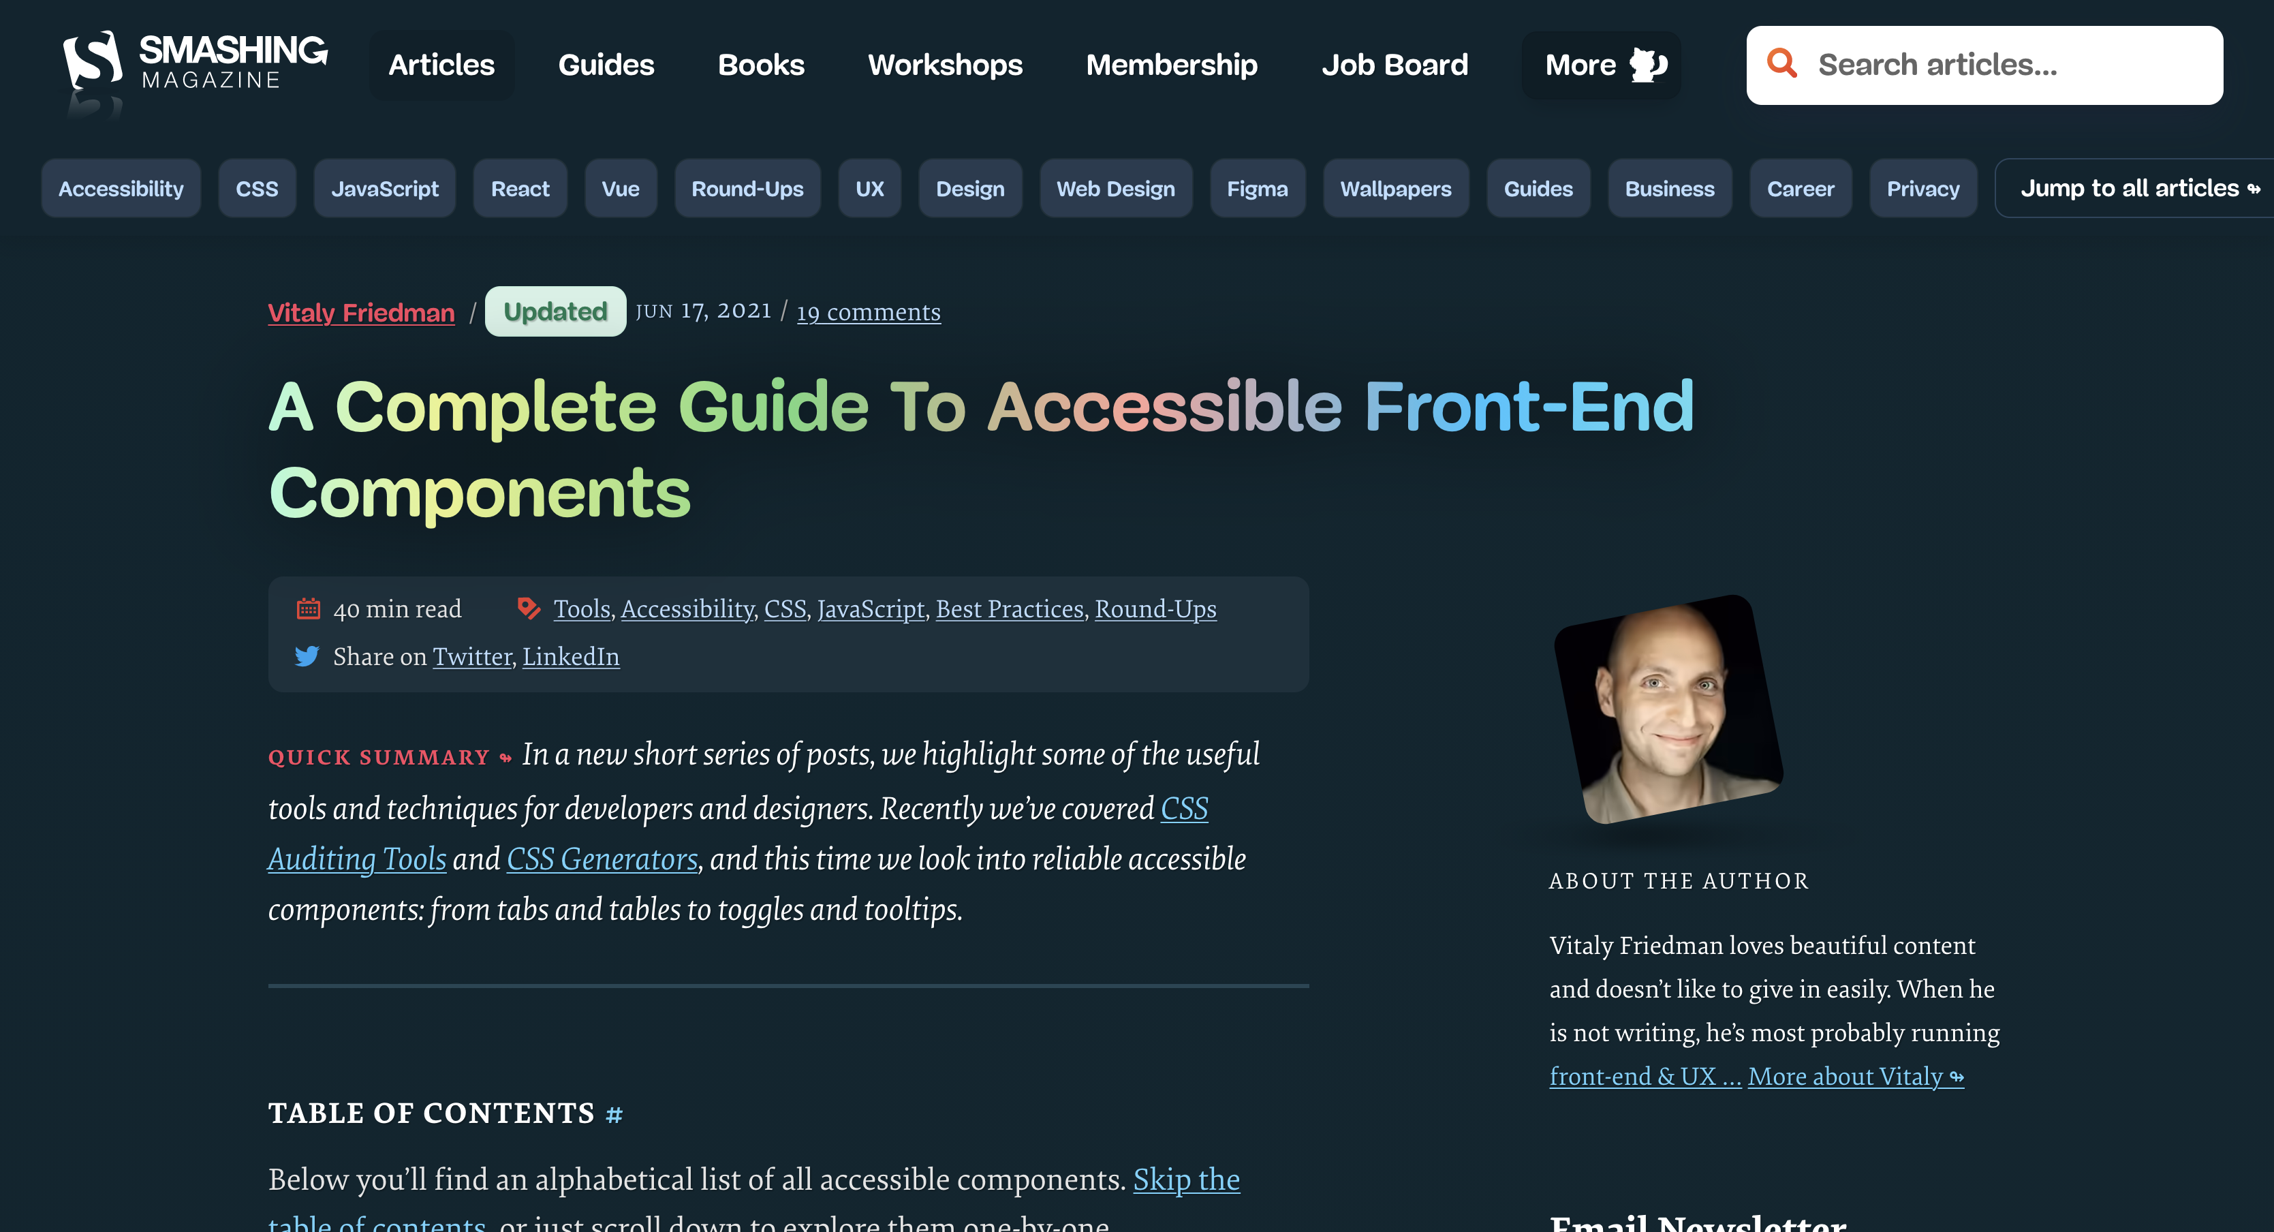This screenshot has height=1232, width=2274.
Task: Focus the Search articles input field
Action: (x=1984, y=65)
